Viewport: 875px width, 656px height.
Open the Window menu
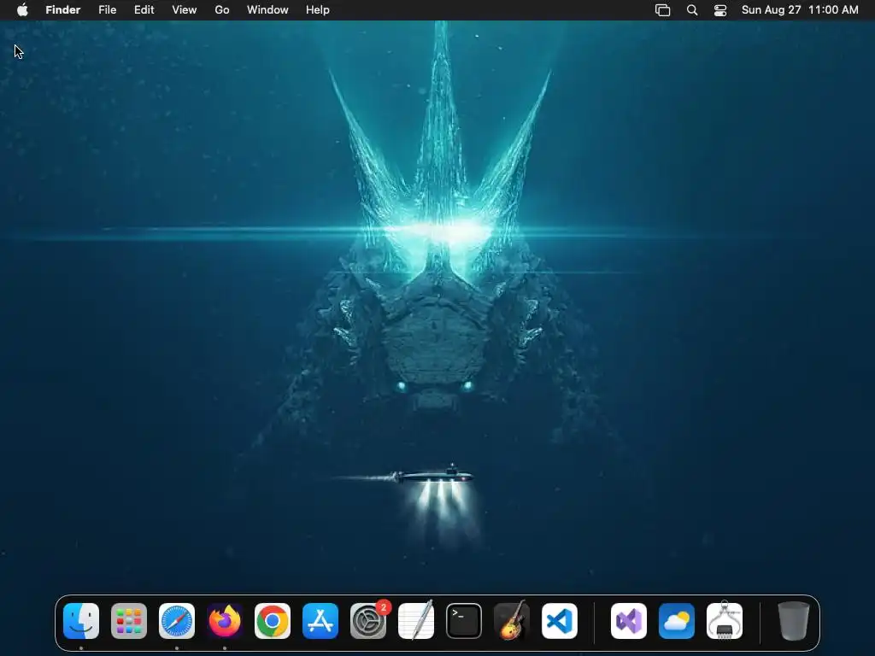point(267,9)
